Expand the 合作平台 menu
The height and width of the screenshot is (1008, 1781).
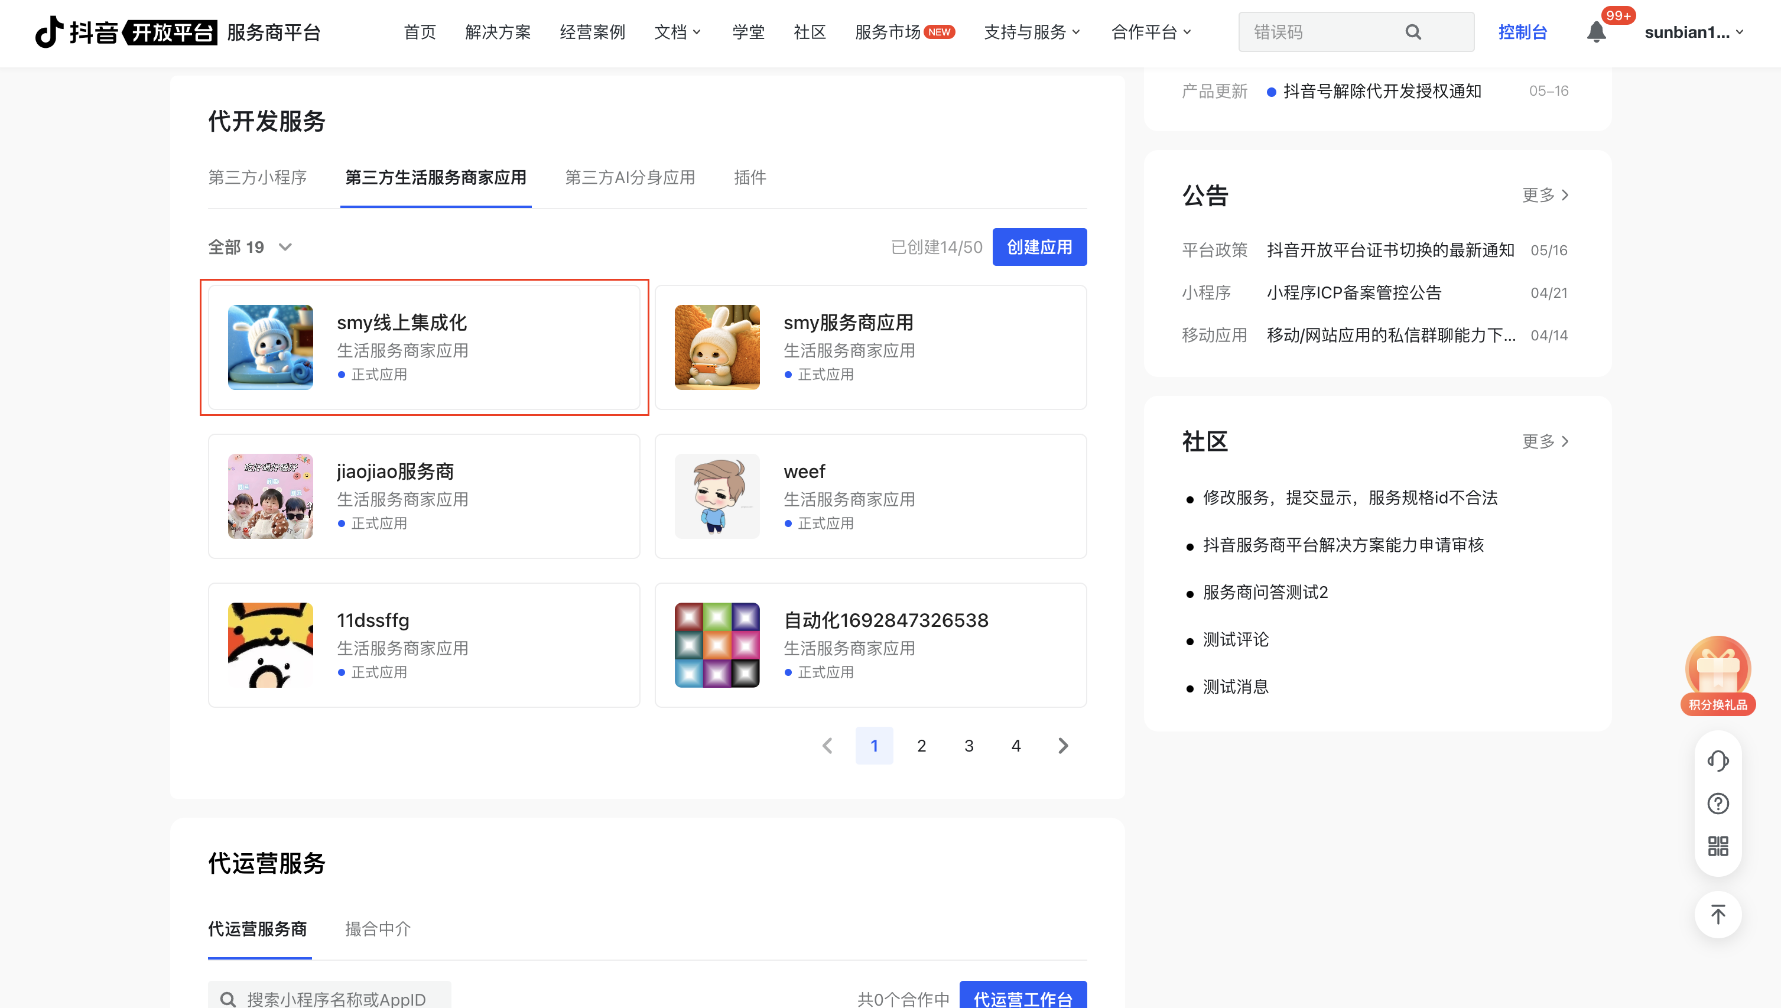coord(1151,32)
